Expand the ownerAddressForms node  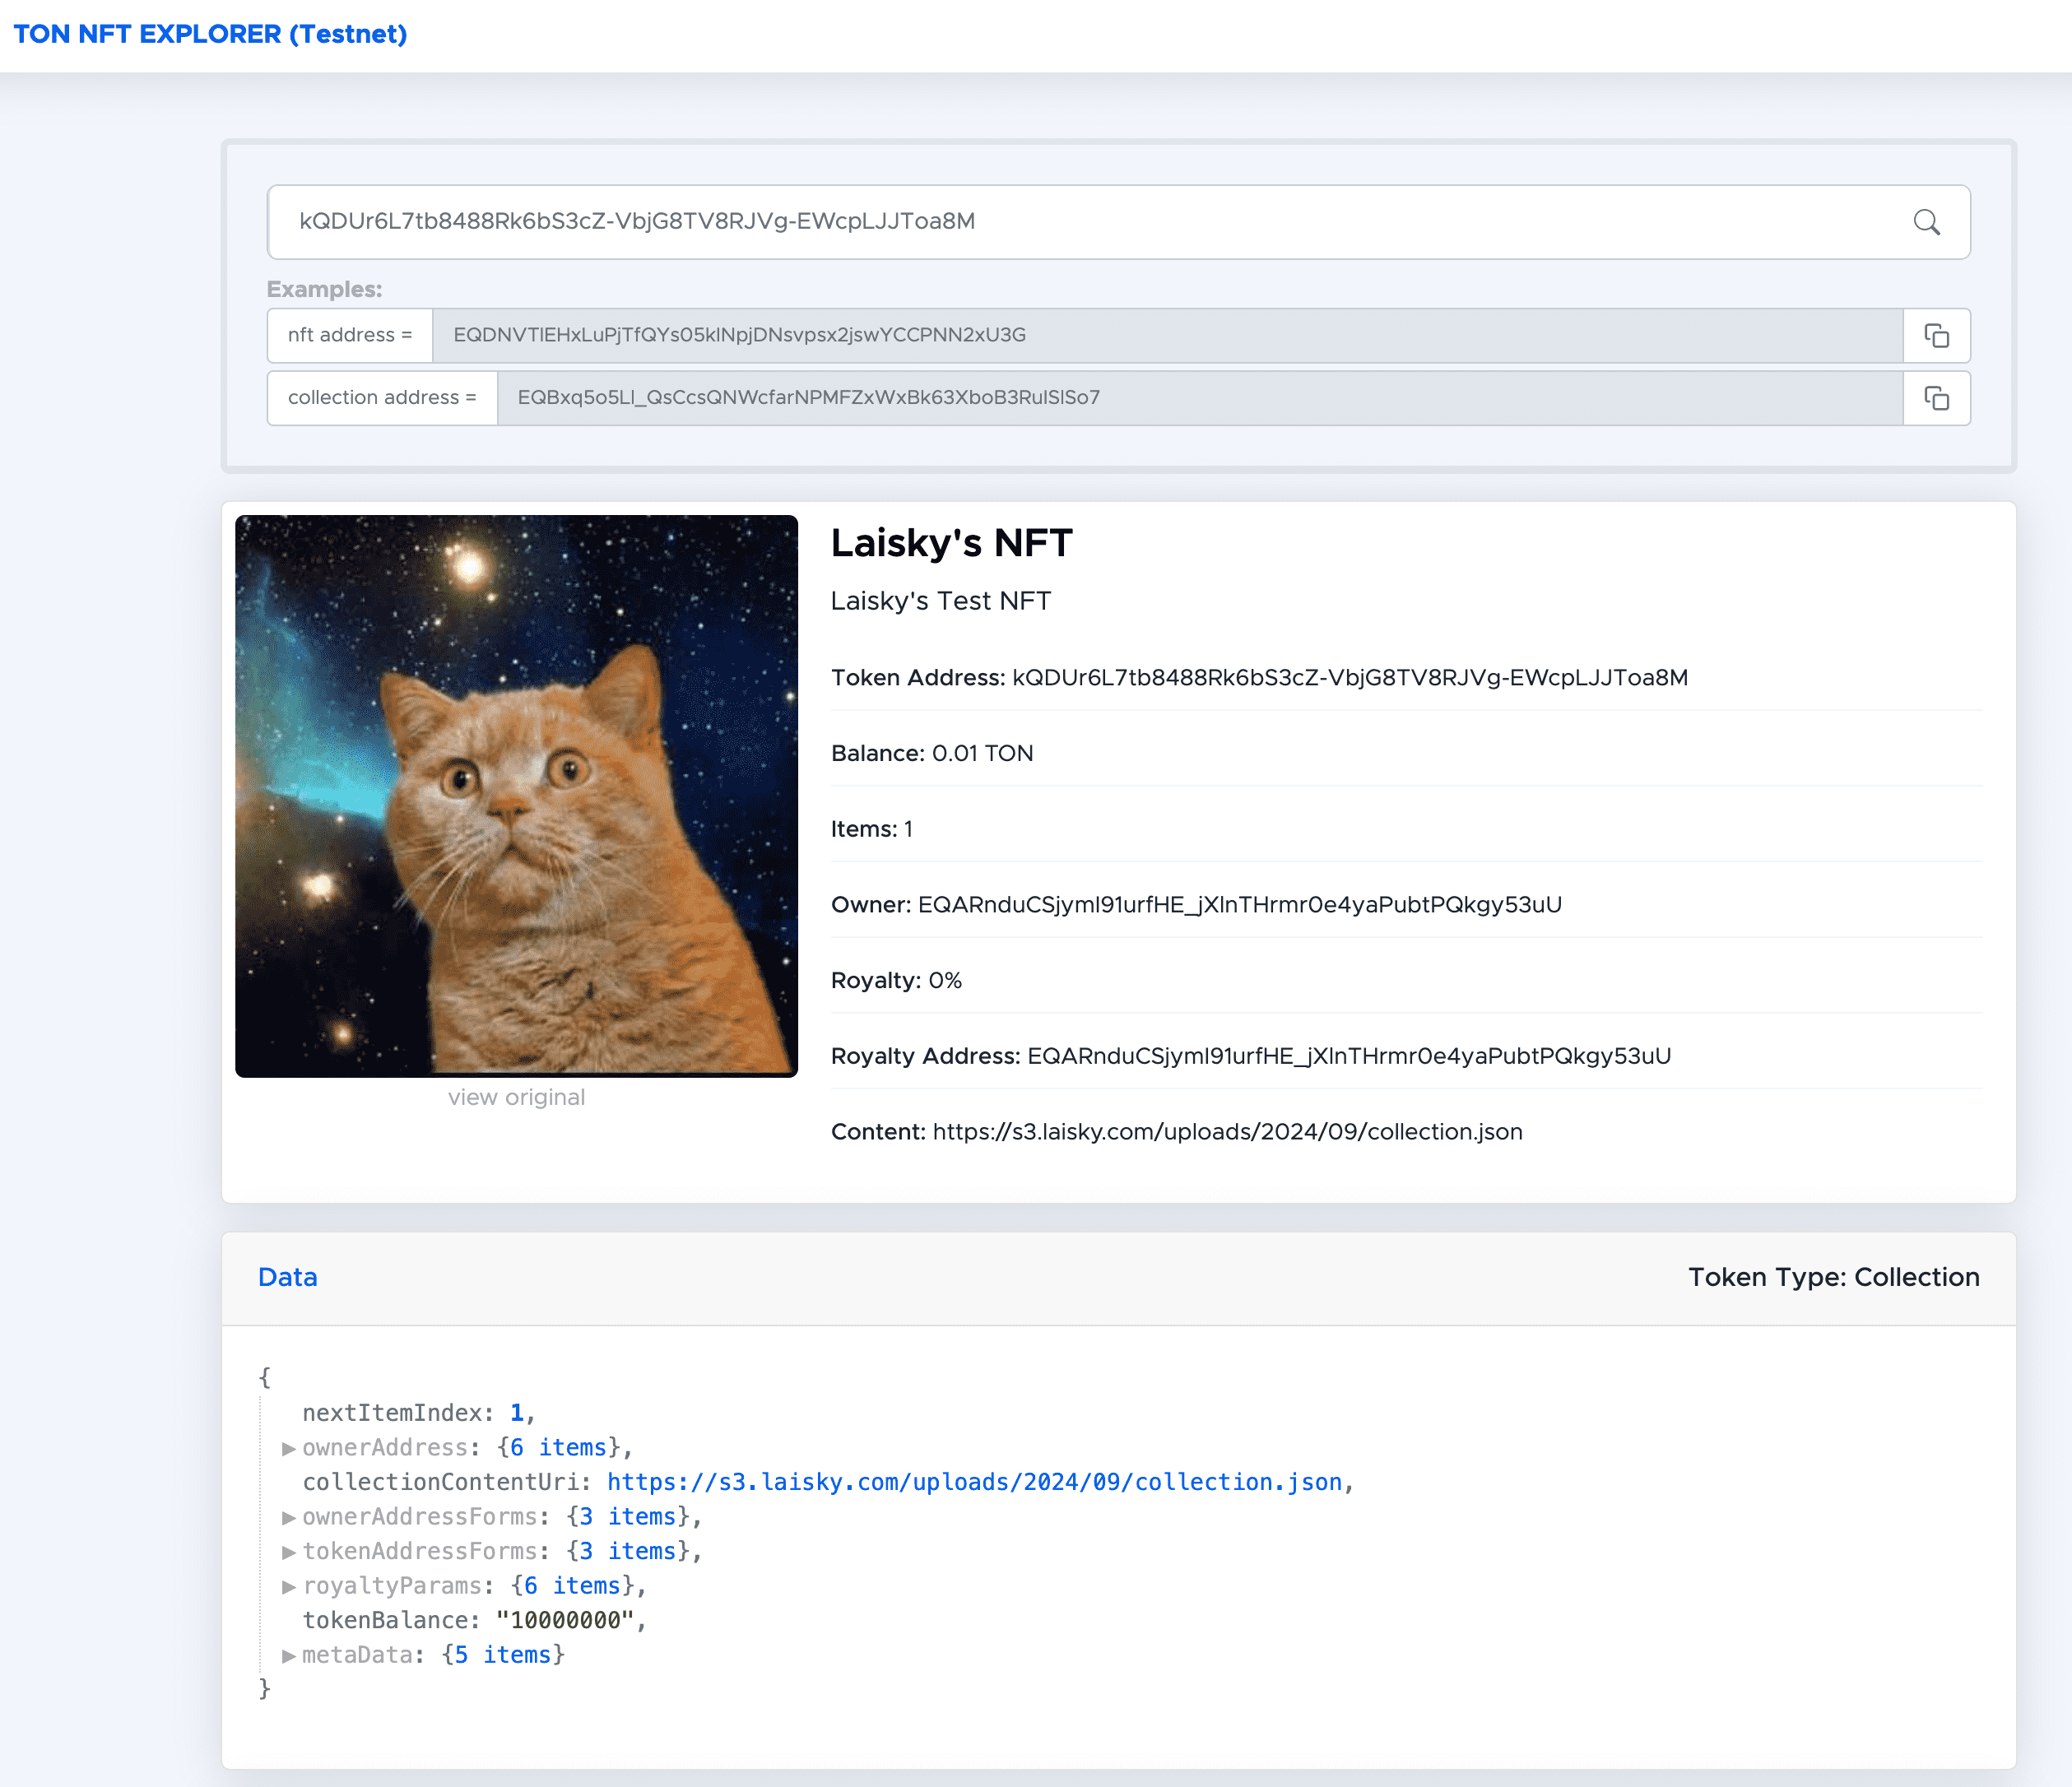coord(288,1517)
